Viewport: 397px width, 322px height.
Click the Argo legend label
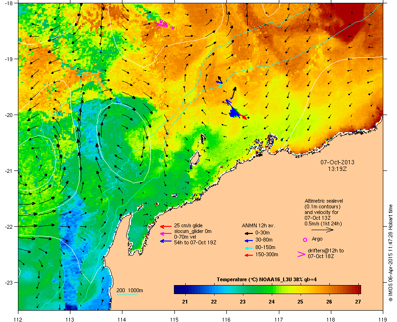317,239
